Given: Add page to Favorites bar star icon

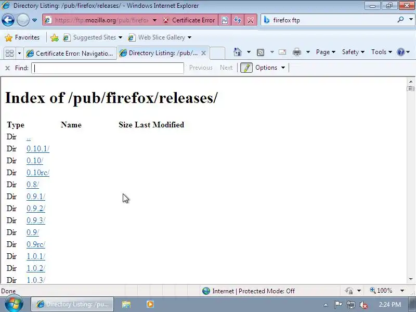Looking at the screenshot, I should pos(55,37).
